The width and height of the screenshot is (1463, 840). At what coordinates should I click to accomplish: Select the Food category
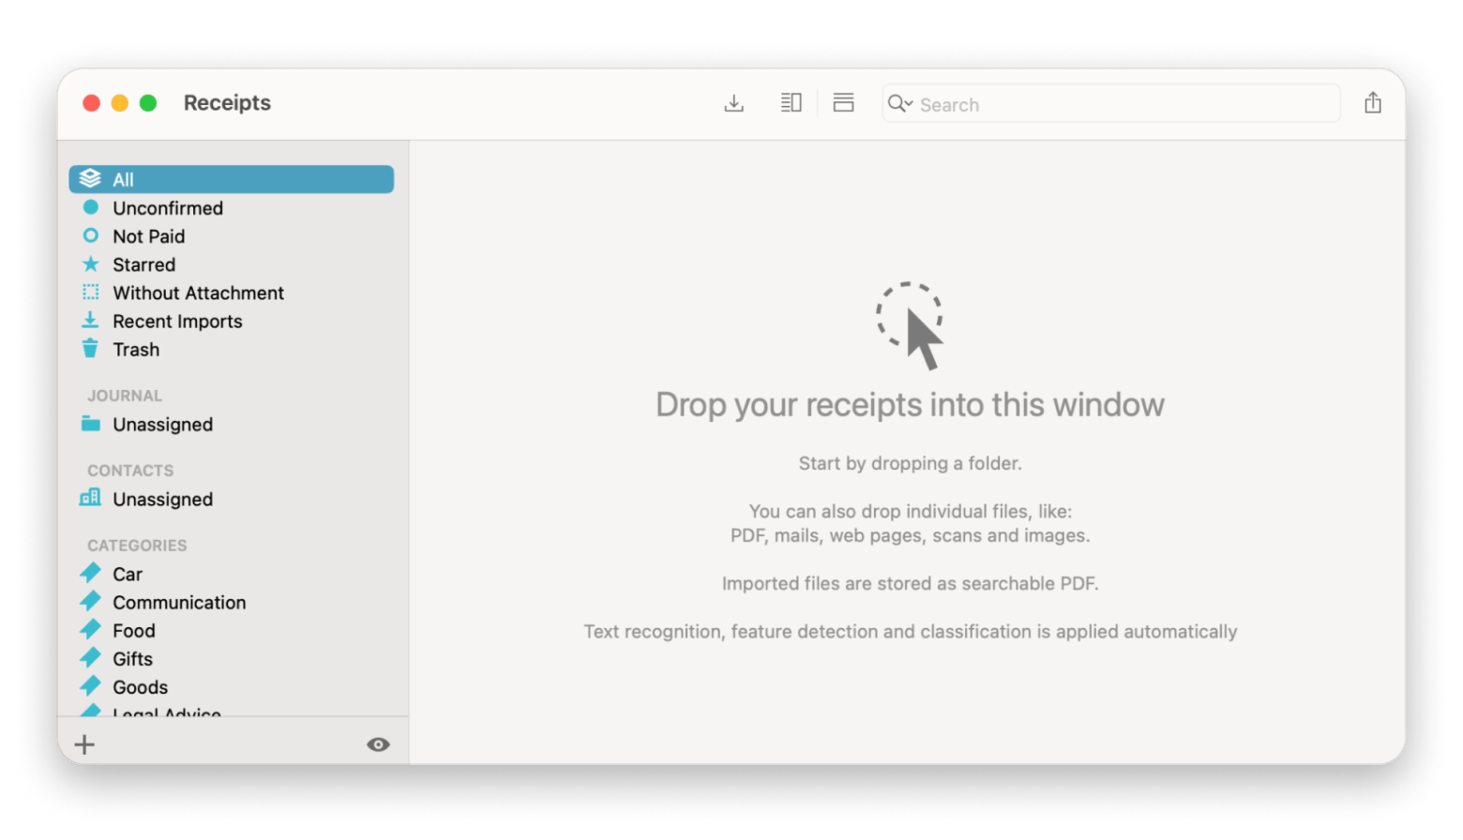(133, 630)
